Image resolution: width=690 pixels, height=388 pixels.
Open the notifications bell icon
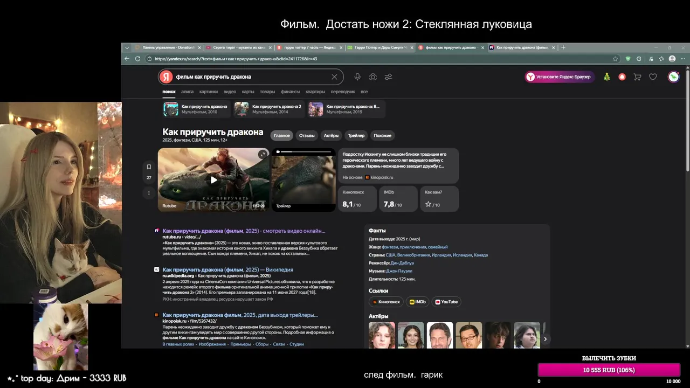622,77
